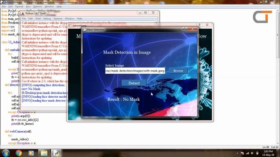
Task: Click the volume speaker tray icon
Action: click(x=252, y=153)
